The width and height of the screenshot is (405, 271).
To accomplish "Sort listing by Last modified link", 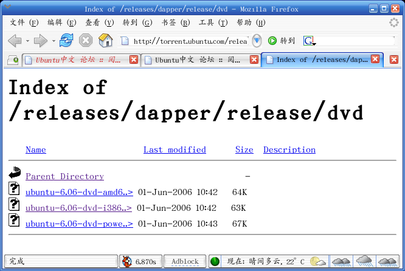I will click(175, 150).
